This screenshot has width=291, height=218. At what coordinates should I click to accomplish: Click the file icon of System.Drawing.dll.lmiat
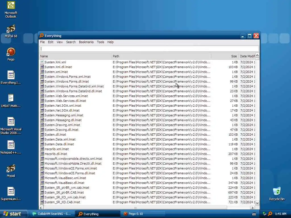42,130
